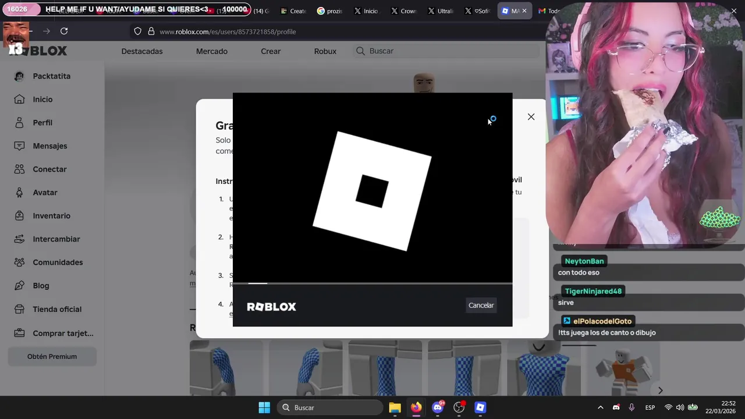Open OBS Studio from the taskbar
Image resolution: width=745 pixels, height=419 pixels.
[x=459, y=407]
